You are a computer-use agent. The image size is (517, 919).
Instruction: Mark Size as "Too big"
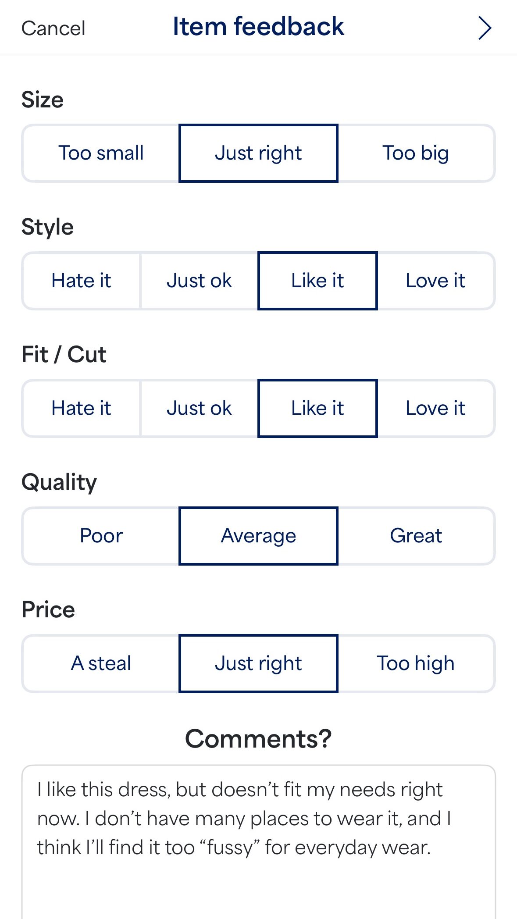[416, 153]
